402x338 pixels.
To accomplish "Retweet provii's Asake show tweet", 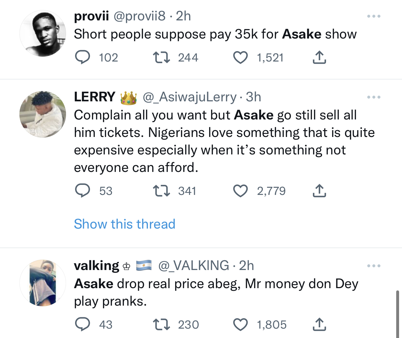I will [x=161, y=58].
